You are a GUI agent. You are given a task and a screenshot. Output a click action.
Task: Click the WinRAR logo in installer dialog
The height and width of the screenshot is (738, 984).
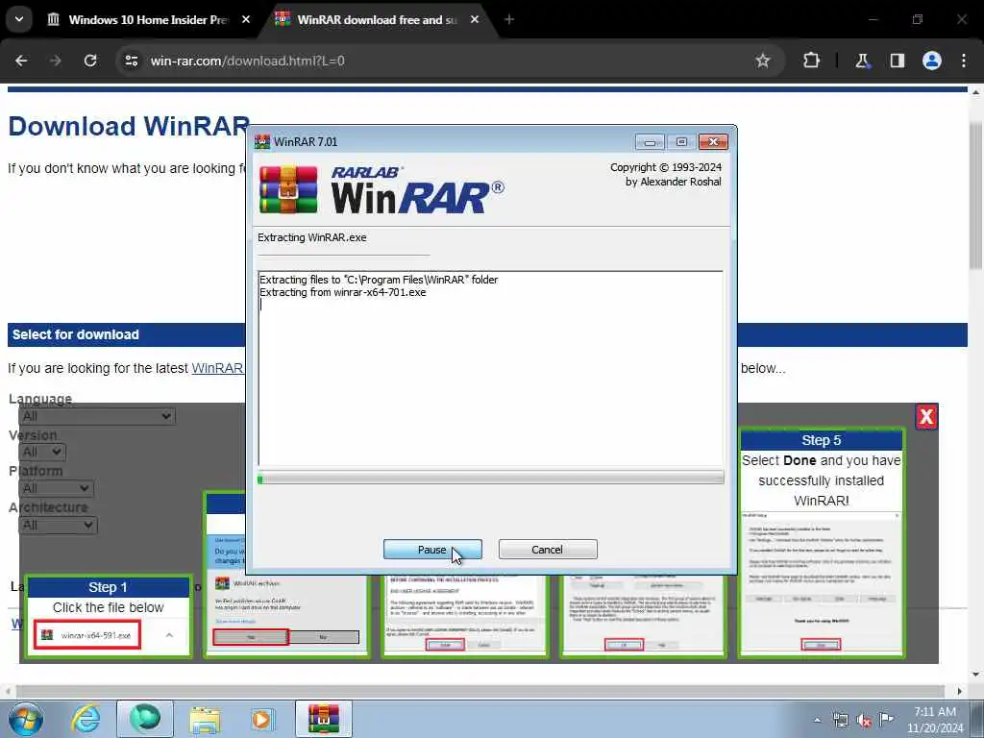(381, 189)
